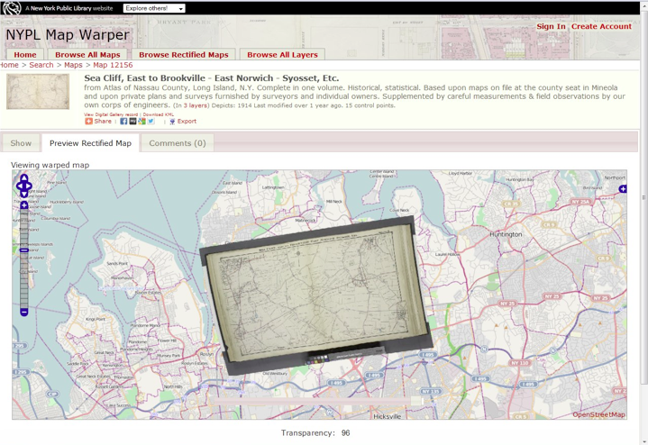Screen dimensions: 648x445
Task: Click the Transparency value 96
Action: [x=345, y=433]
